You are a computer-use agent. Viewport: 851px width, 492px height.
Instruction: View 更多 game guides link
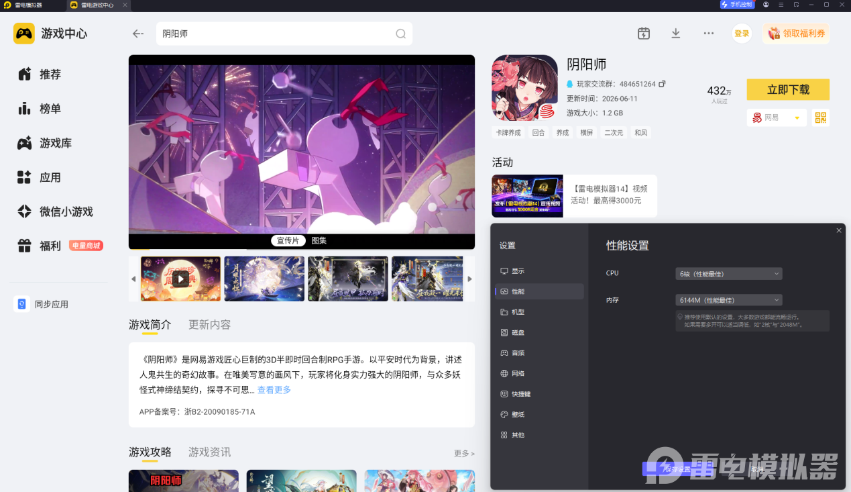[464, 454]
